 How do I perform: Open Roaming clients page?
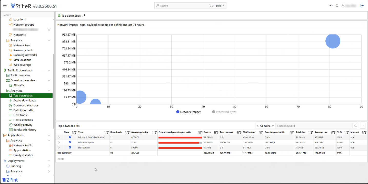coord(23,50)
